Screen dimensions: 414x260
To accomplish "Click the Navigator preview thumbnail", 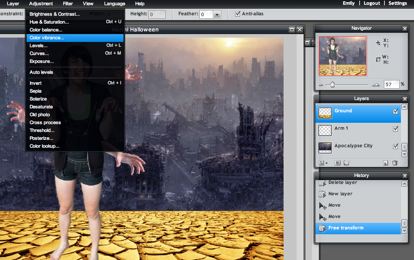I will [x=343, y=56].
